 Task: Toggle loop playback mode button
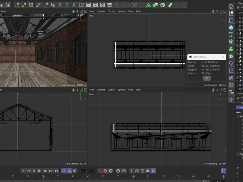point(64,171)
